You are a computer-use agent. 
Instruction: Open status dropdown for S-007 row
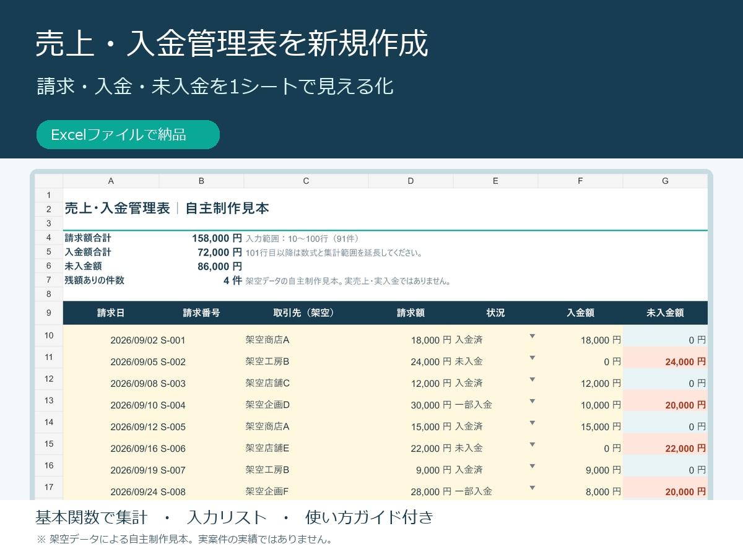coord(532,466)
